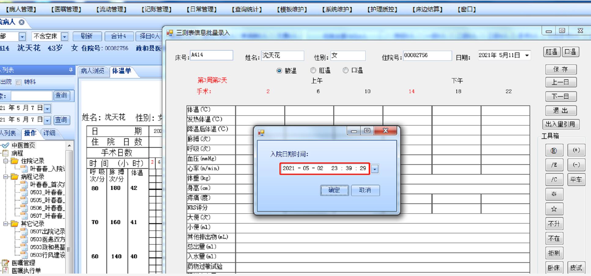Screen dimensions: 591x276
Task: Click the ® symbol toolbox button
Action: pos(554,151)
